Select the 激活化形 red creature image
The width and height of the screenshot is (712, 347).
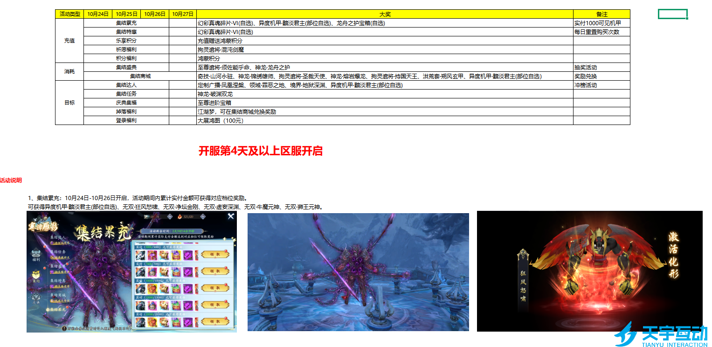pos(589,271)
